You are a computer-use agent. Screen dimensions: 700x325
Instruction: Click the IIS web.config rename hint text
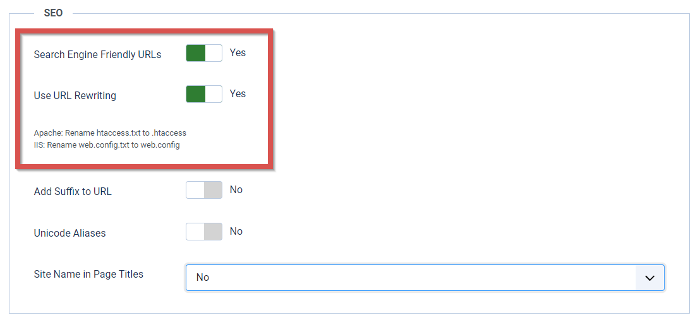tap(107, 145)
